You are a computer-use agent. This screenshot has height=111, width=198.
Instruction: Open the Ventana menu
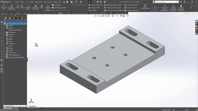click(x=55, y=2)
